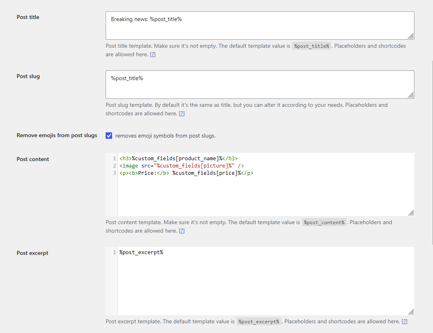Click resize handle of Post title textarea
Screen dimensions: 433x333
click(411, 36)
